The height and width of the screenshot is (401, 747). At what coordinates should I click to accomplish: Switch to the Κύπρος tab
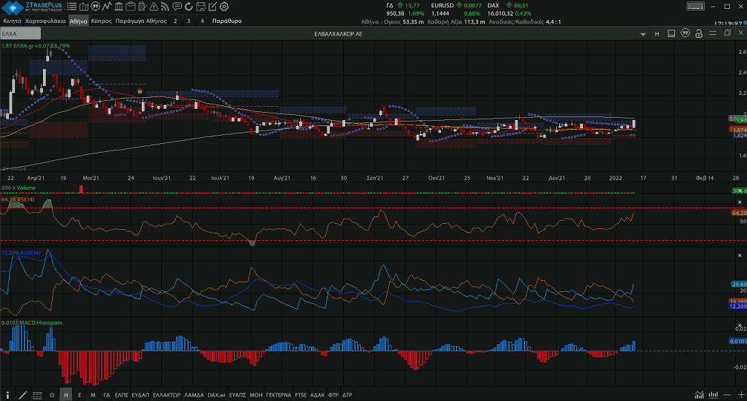pyautogui.click(x=101, y=21)
